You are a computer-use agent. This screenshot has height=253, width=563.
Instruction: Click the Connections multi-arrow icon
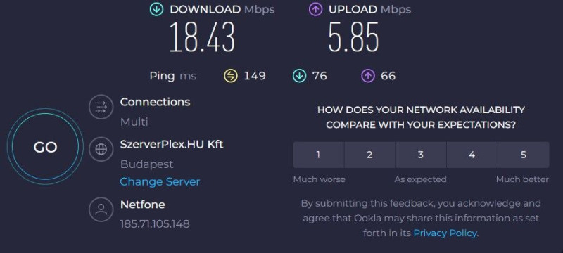[101, 107]
